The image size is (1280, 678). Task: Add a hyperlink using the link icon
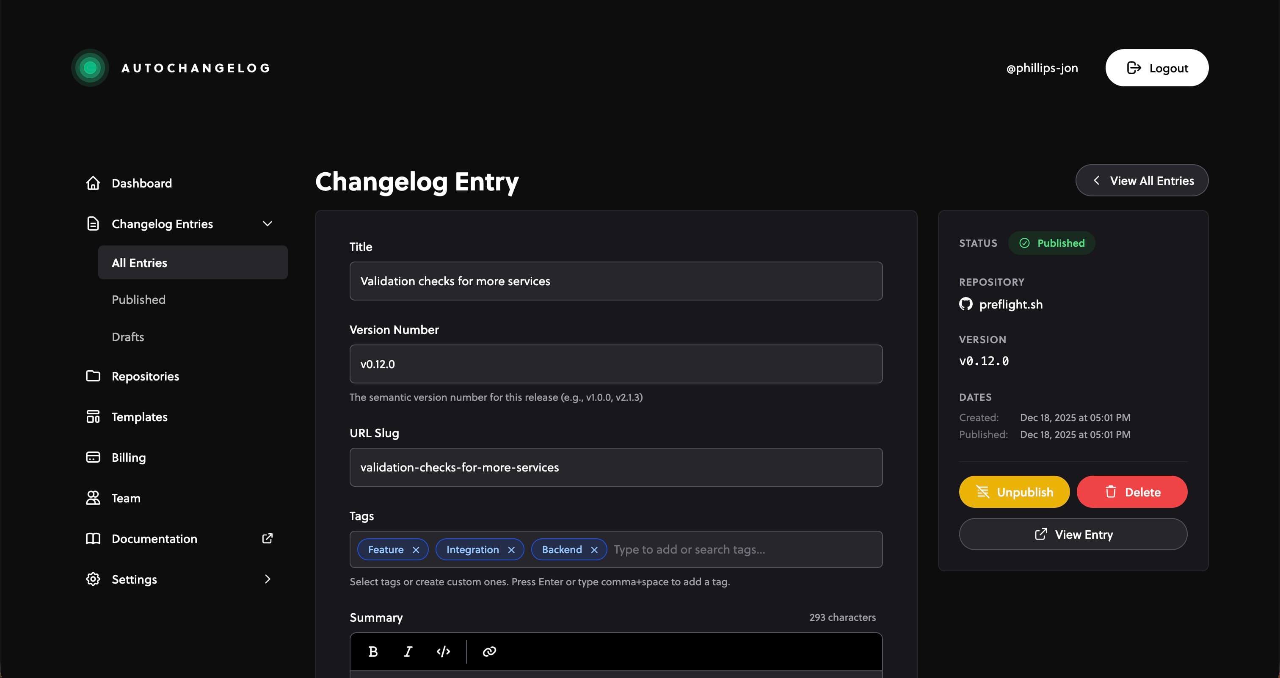489,651
